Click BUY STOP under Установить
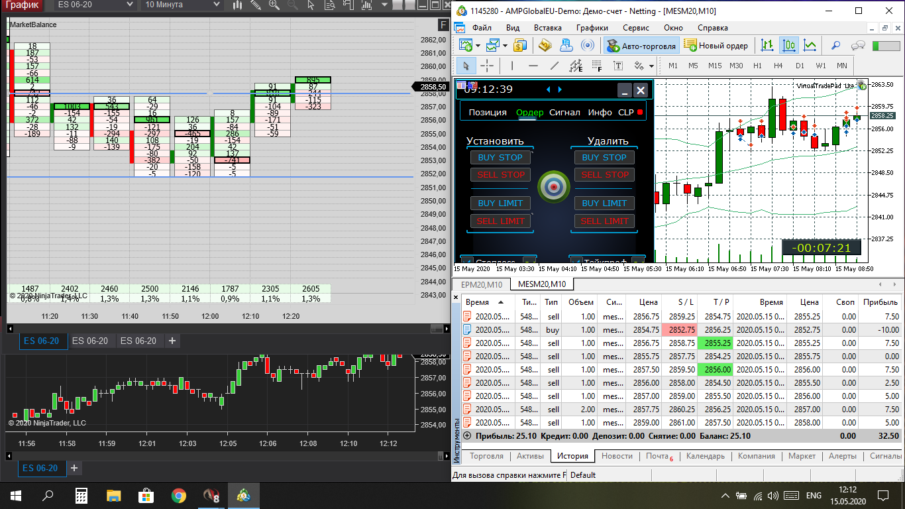 pyautogui.click(x=500, y=158)
